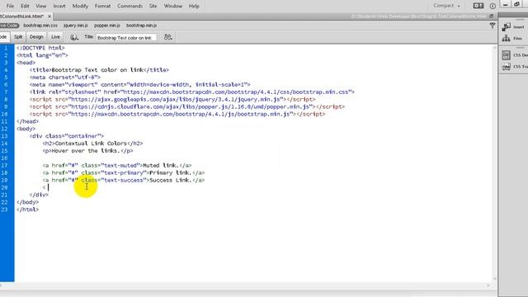This screenshot has width=528, height=297.
Task: Click the scroll-right arrow of horizontal scrollbar
Action: coord(488,285)
